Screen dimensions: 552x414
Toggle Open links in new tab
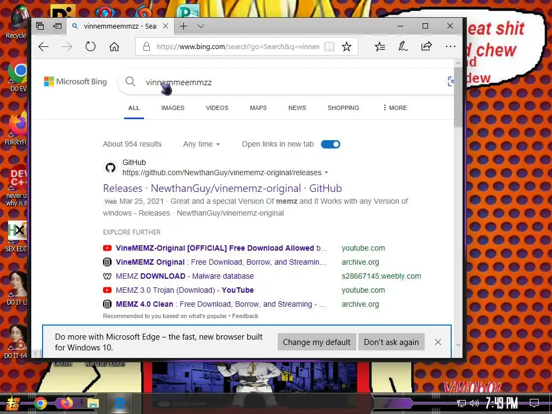(x=330, y=144)
